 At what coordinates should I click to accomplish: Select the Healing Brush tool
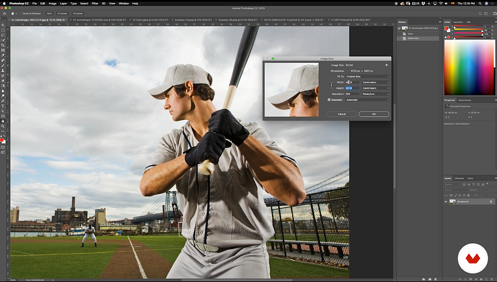tap(3, 61)
